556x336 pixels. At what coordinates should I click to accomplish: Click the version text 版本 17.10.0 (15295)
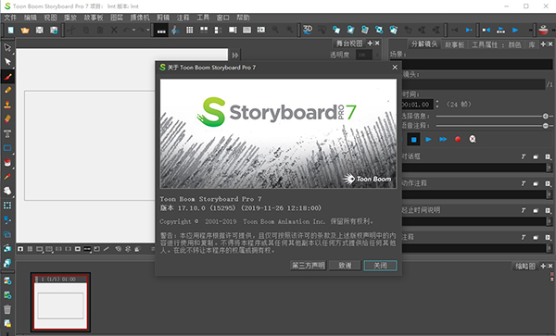(x=197, y=208)
